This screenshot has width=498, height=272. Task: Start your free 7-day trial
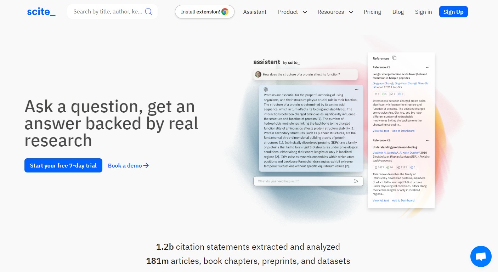63,165
